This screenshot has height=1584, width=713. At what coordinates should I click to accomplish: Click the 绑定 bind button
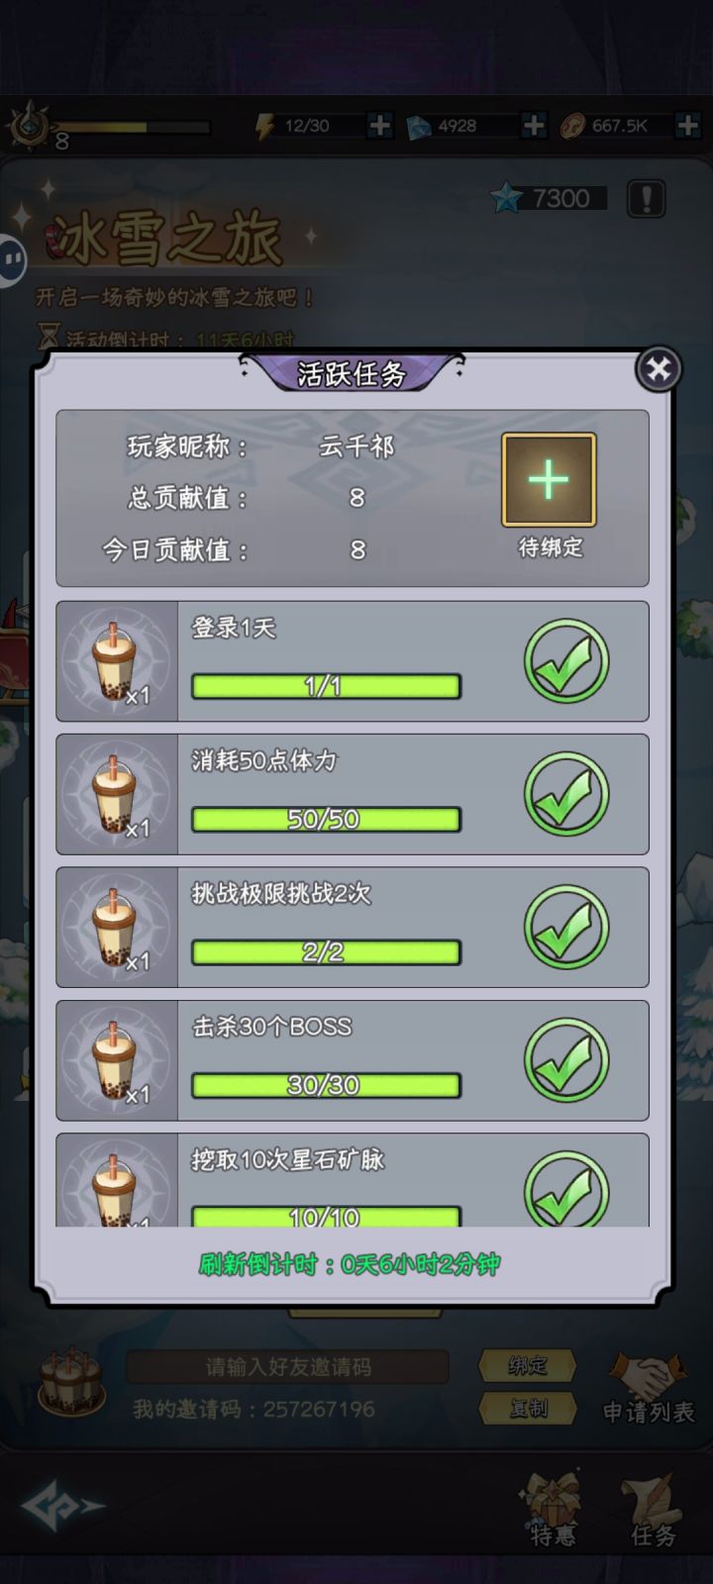[527, 1365]
